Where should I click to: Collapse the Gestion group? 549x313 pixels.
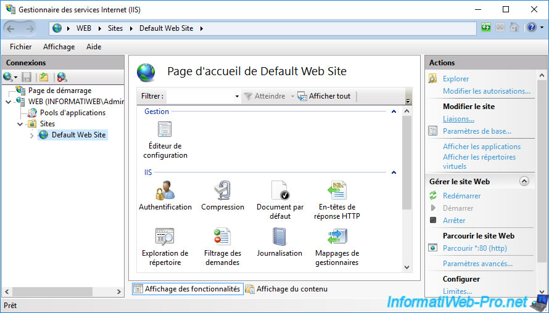pyautogui.click(x=394, y=112)
